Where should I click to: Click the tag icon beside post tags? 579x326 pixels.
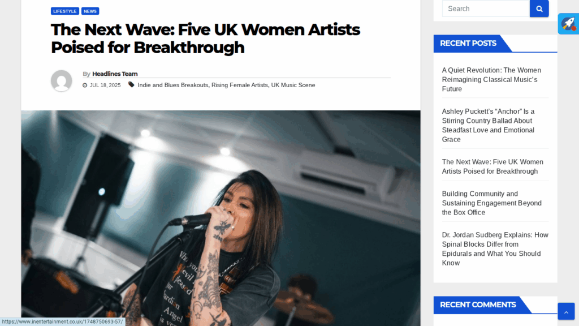click(x=131, y=85)
